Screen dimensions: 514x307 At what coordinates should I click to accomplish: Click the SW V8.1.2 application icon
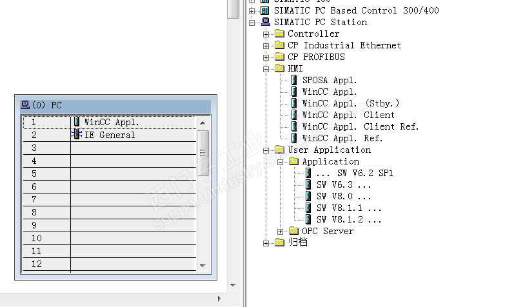pyautogui.click(x=308, y=219)
